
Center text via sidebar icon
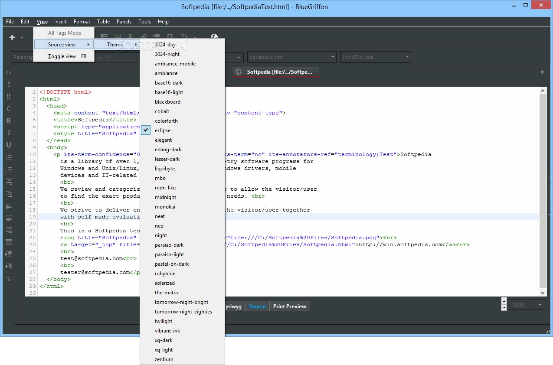(9, 218)
